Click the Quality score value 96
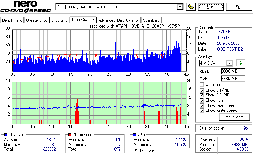This screenshot has width=253, height=154. pyautogui.click(x=246, y=128)
